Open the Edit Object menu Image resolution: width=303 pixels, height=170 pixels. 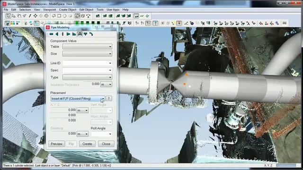[x=86, y=9]
